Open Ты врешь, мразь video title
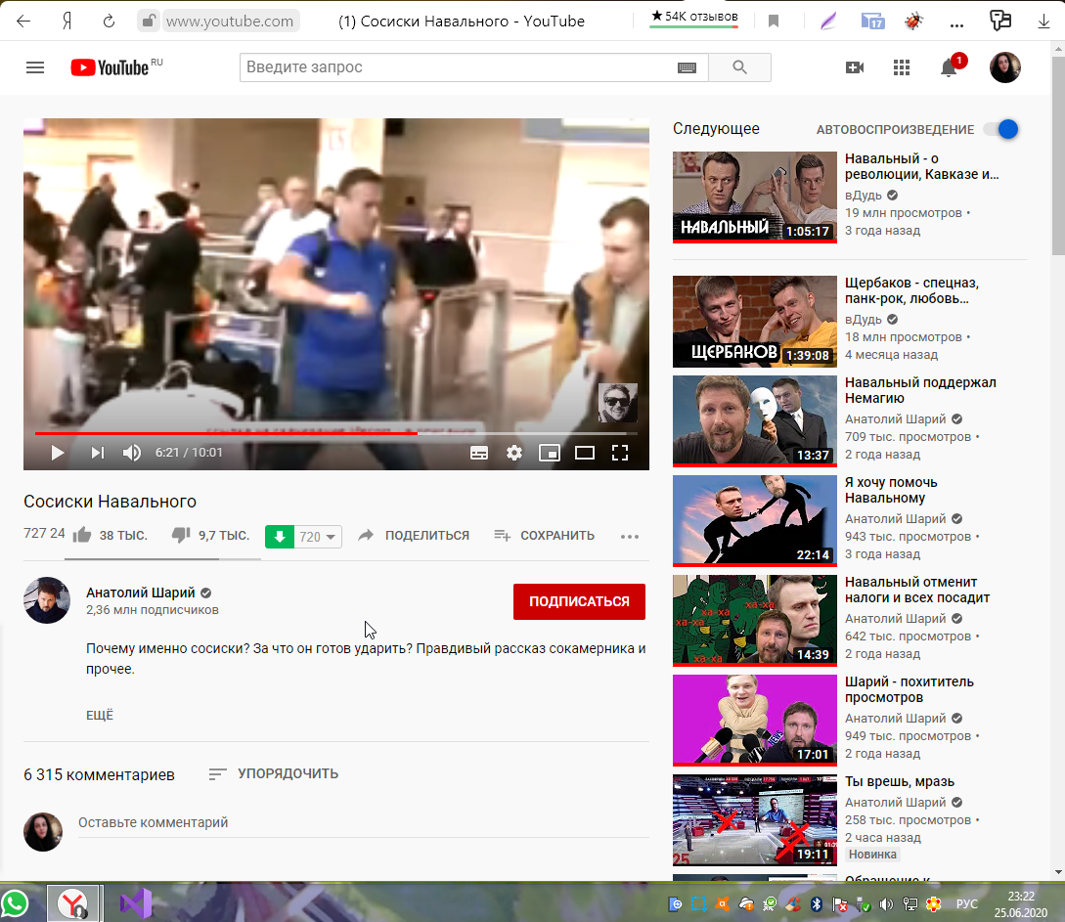This screenshot has height=922, width=1065. tap(900, 782)
